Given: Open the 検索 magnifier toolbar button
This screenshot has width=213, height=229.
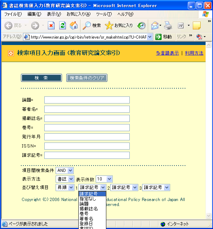Looking at the screenshot, I should pyautogui.click(x=92, y=26).
